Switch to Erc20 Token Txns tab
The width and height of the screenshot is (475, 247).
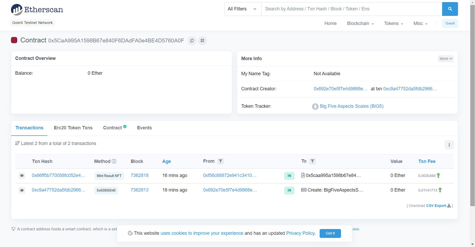[x=73, y=128]
